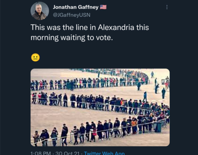Click the @JGaffneyUSN handle
The height and width of the screenshot is (155, 198).
[x=72, y=15]
